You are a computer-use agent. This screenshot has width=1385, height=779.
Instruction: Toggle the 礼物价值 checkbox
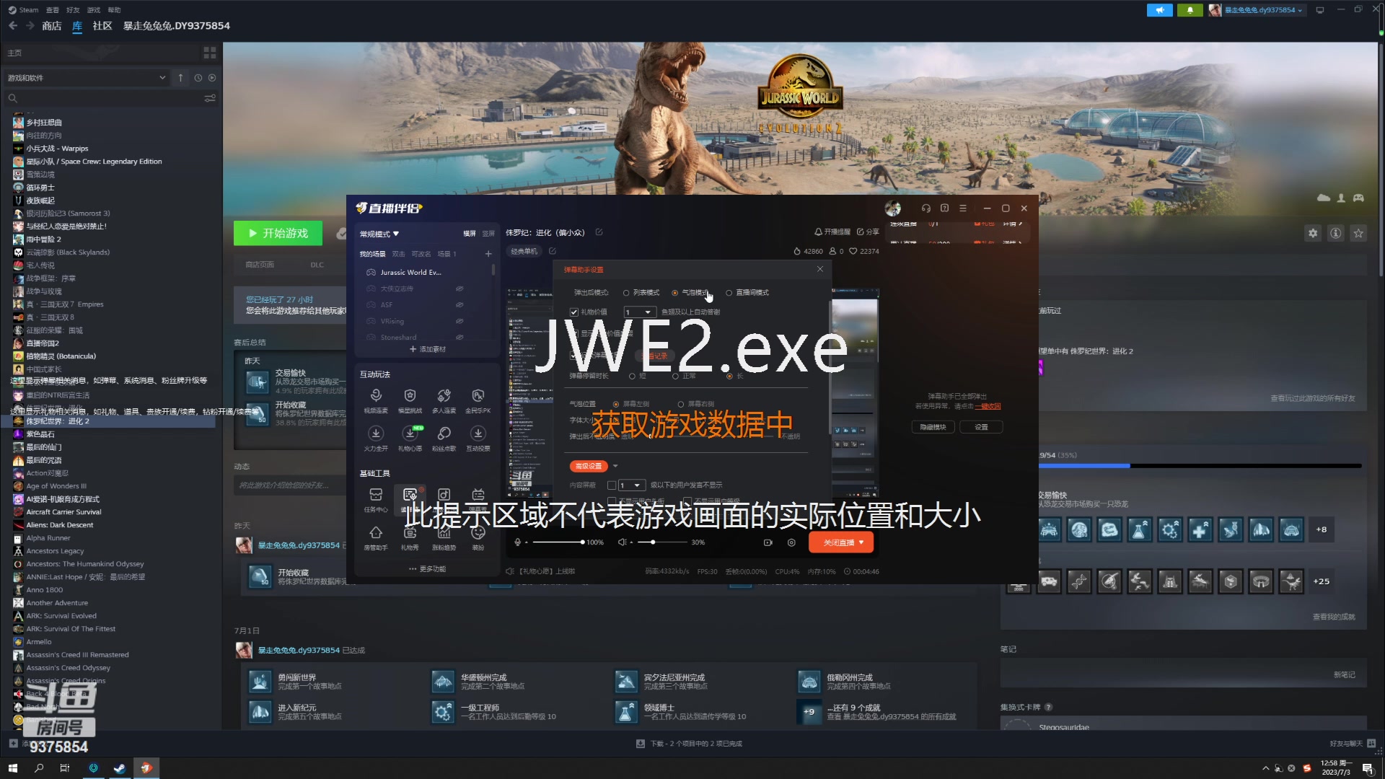point(574,312)
